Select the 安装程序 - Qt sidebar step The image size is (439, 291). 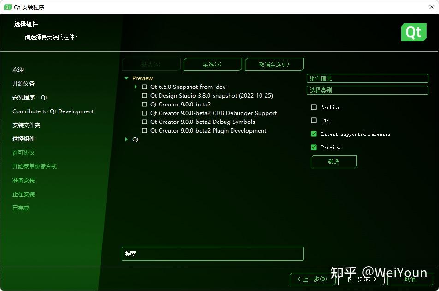point(30,98)
